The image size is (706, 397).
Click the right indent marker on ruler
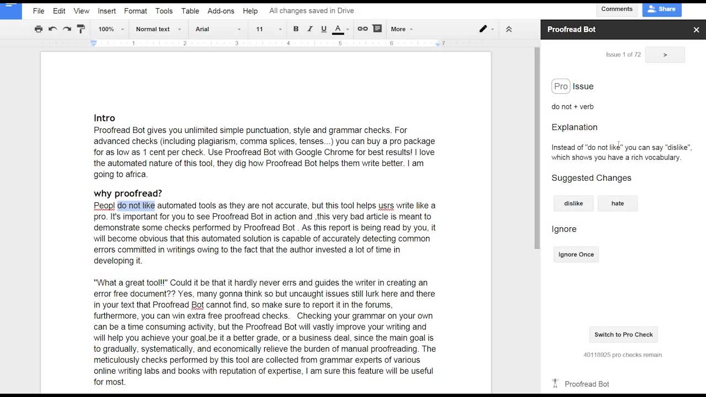(438, 44)
